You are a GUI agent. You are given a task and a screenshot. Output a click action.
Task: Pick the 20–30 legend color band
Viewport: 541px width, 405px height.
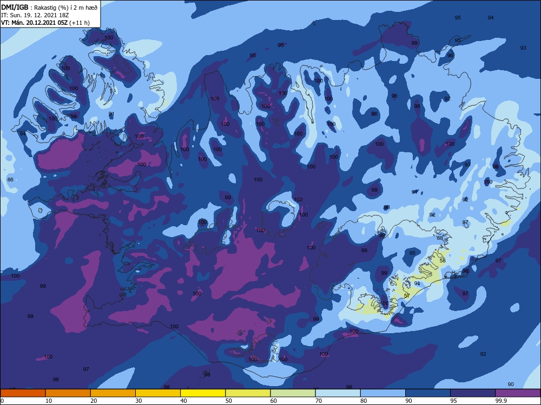pos(113,393)
